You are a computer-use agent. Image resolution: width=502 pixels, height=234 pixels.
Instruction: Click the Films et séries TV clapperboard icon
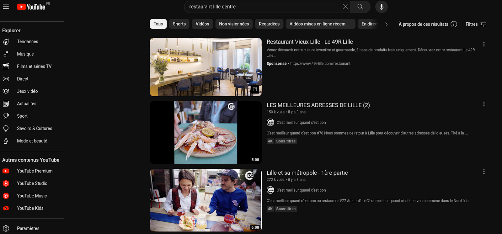click(x=6, y=66)
